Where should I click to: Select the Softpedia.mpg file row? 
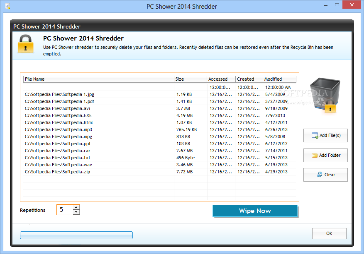click(x=160, y=137)
